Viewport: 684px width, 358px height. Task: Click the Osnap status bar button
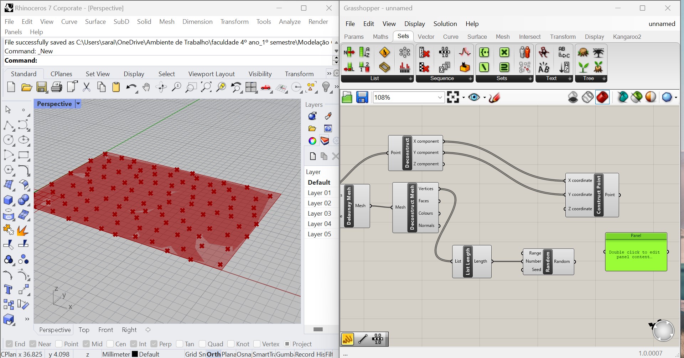(244, 354)
